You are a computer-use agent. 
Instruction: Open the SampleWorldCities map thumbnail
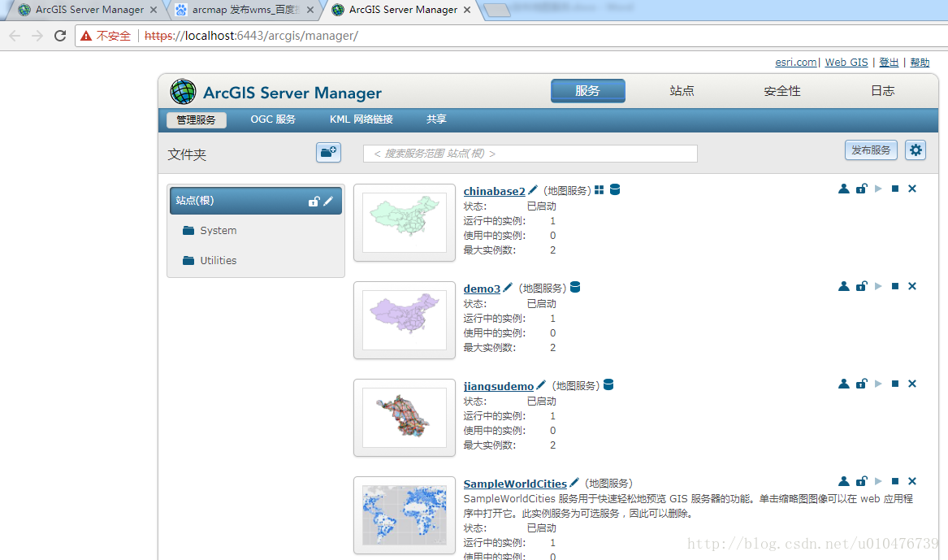405,515
